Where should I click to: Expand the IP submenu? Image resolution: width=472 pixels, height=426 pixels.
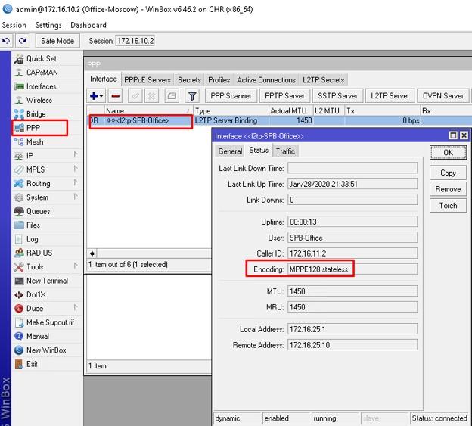pos(76,155)
